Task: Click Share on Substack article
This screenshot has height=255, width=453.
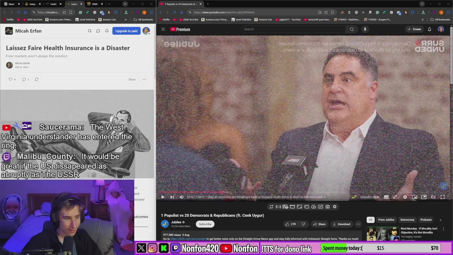Action: [x=132, y=79]
